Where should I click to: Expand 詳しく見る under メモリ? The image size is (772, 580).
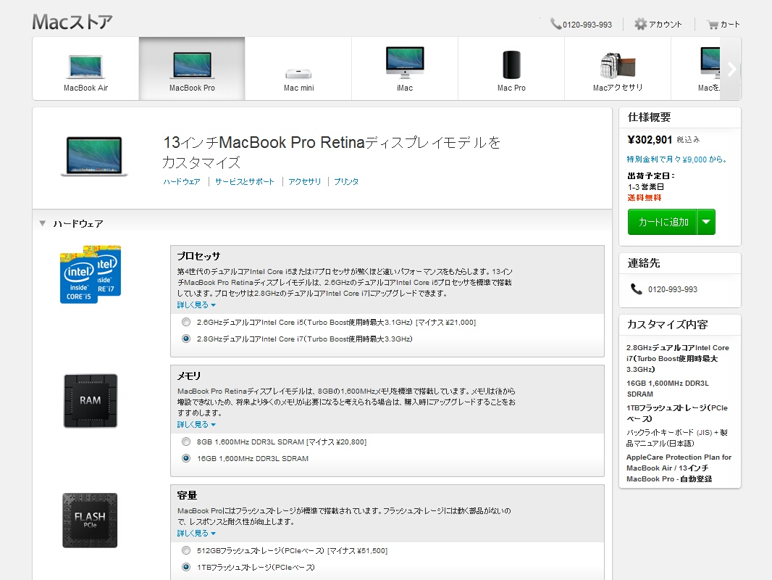point(196,425)
